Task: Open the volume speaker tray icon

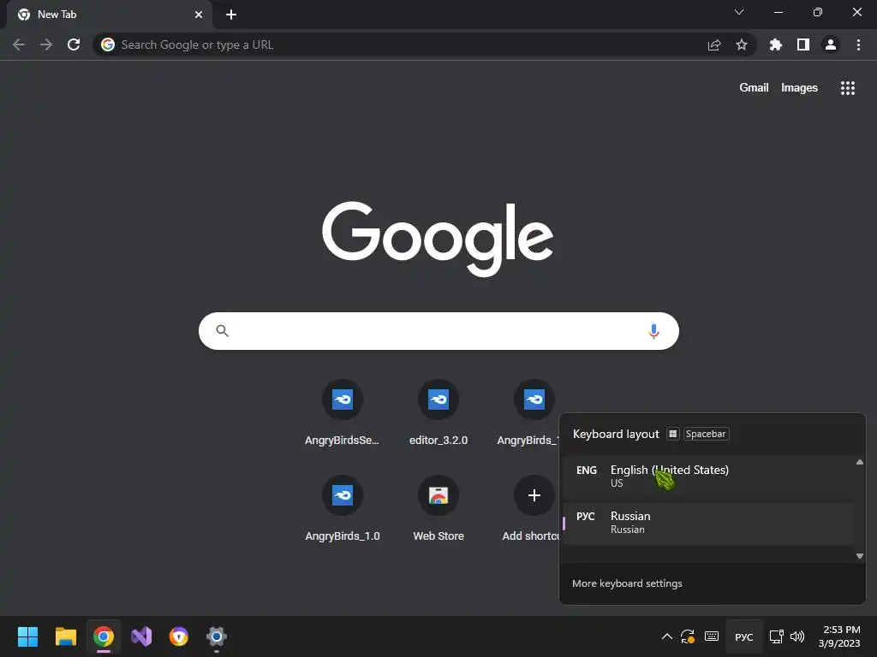Action: (x=797, y=636)
